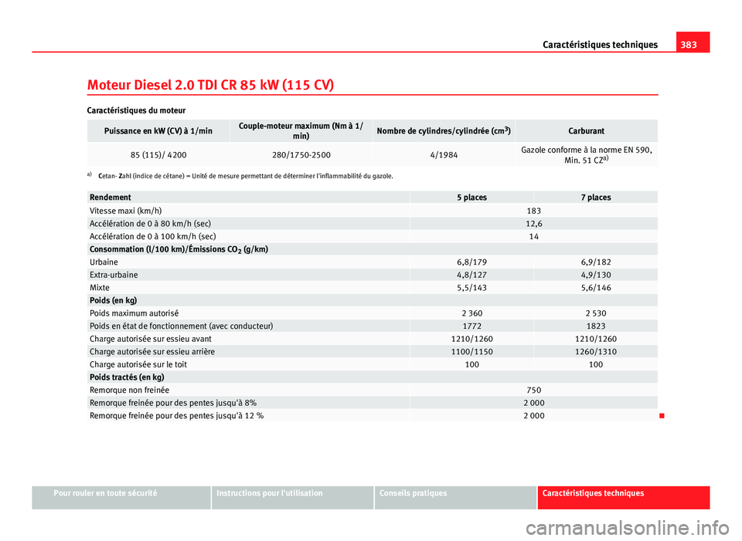Click the 'Nombre de cylindres/cylindrée' header
742x541 pixels.
click(x=444, y=131)
